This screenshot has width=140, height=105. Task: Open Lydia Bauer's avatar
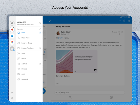(x=58, y=33)
